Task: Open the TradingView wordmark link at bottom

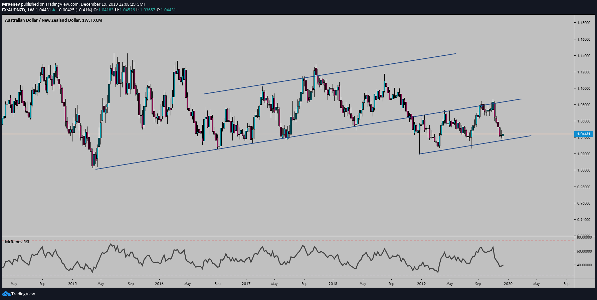Action: point(23,294)
